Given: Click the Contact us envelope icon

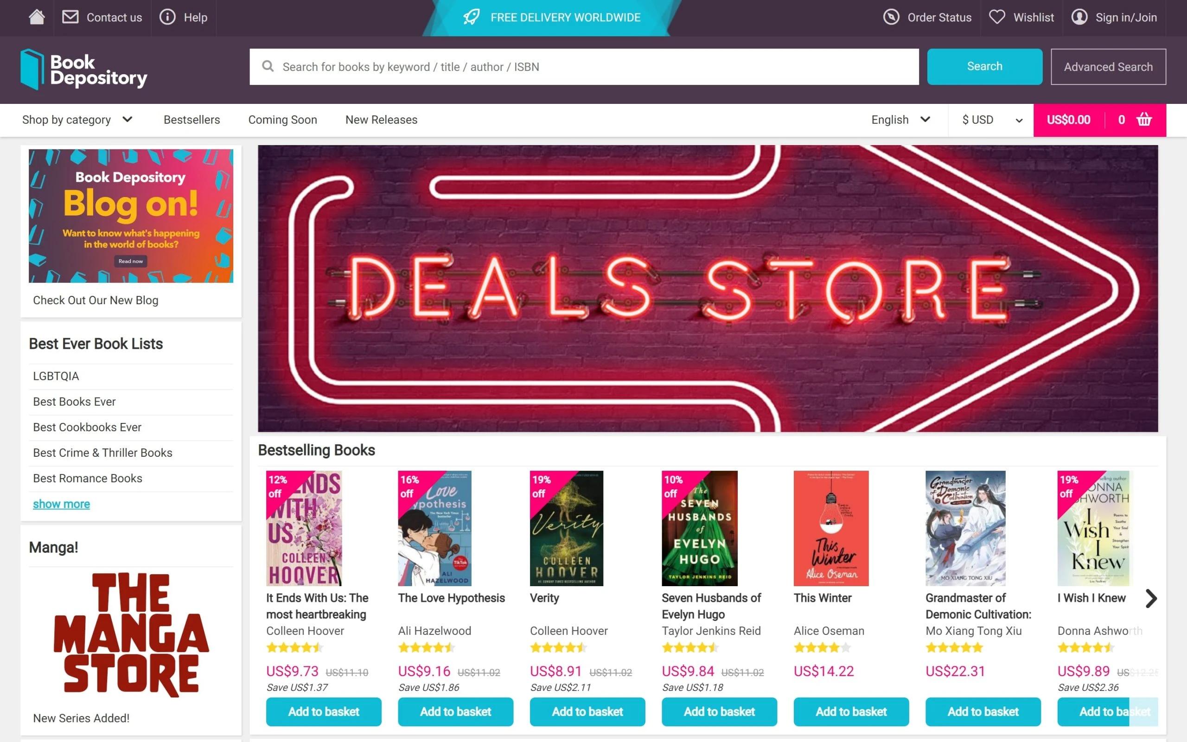Looking at the screenshot, I should pyautogui.click(x=70, y=17).
